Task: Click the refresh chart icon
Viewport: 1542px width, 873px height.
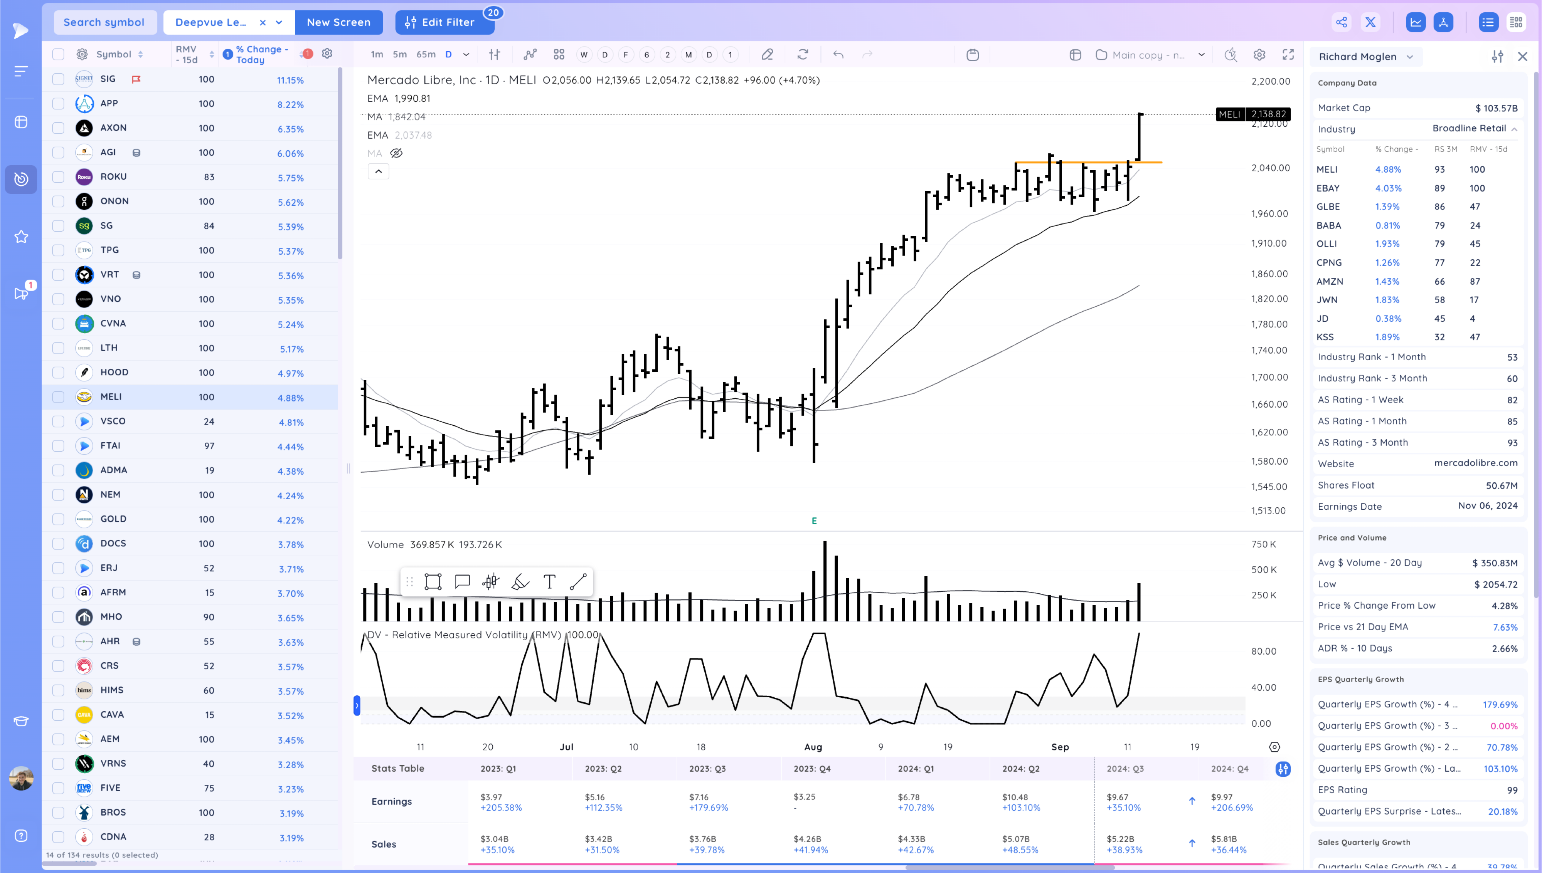Action: point(803,55)
